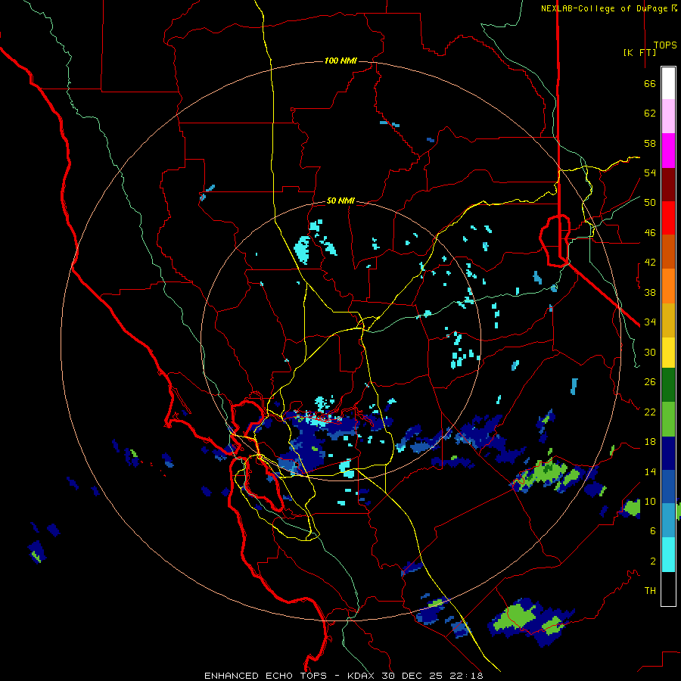Click the "TOPS" legend title
Screen dimensions: 681x681
(x=665, y=45)
